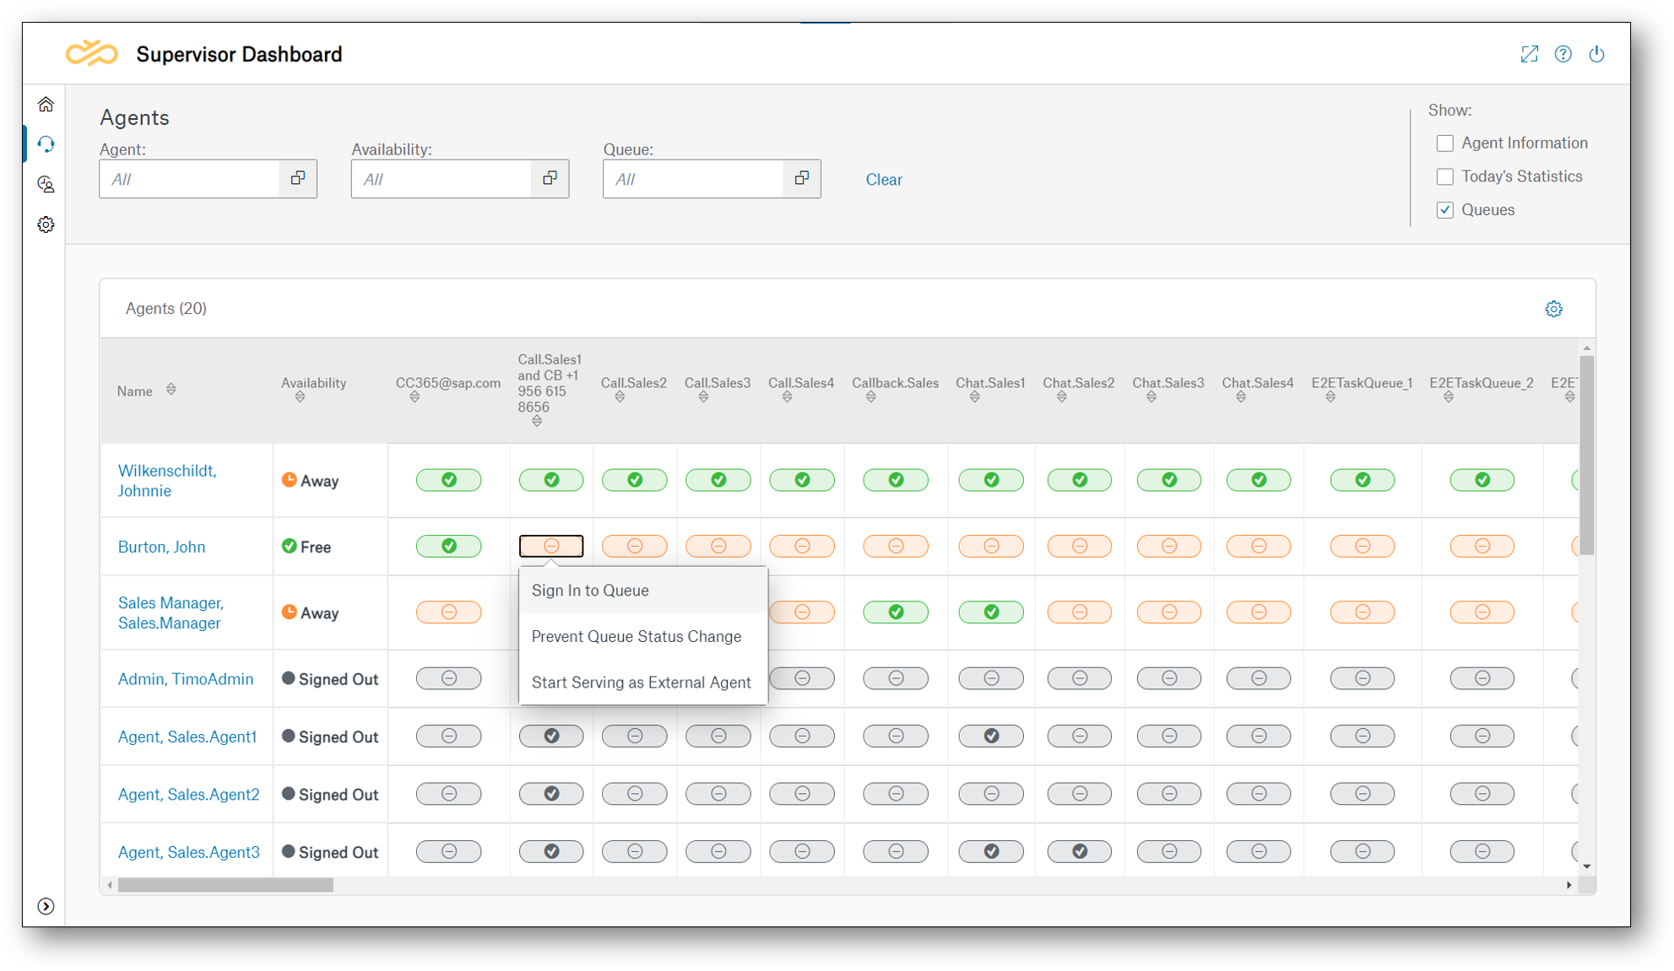Viewport: 1674px width, 971px height.
Task: Choose Sign In to Queue from the context menu
Action: pos(590,591)
